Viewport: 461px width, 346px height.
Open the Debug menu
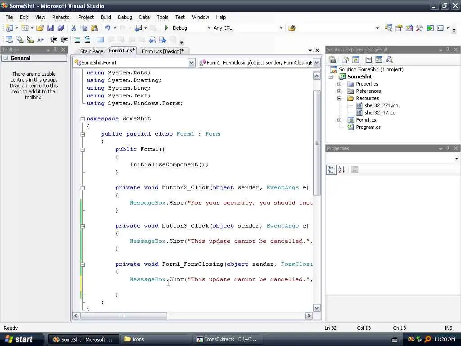pos(125,17)
